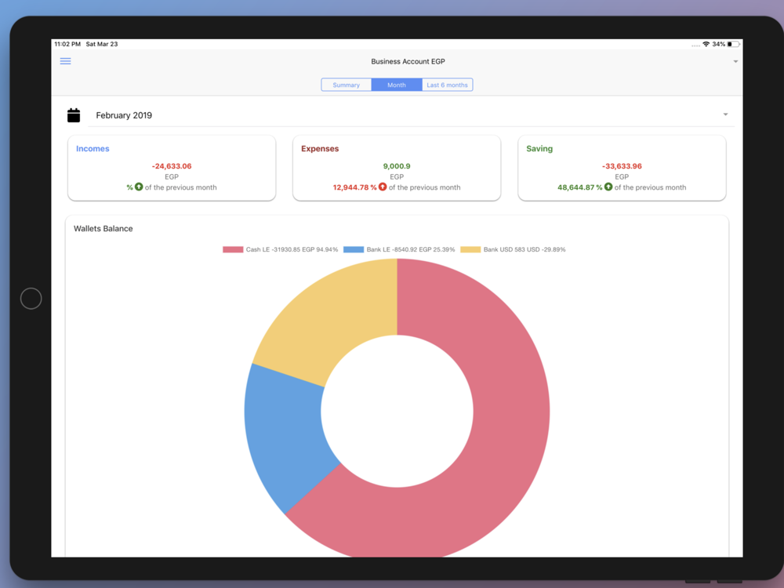Open the hamburger navigation menu
The image size is (784, 588).
(66, 61)
